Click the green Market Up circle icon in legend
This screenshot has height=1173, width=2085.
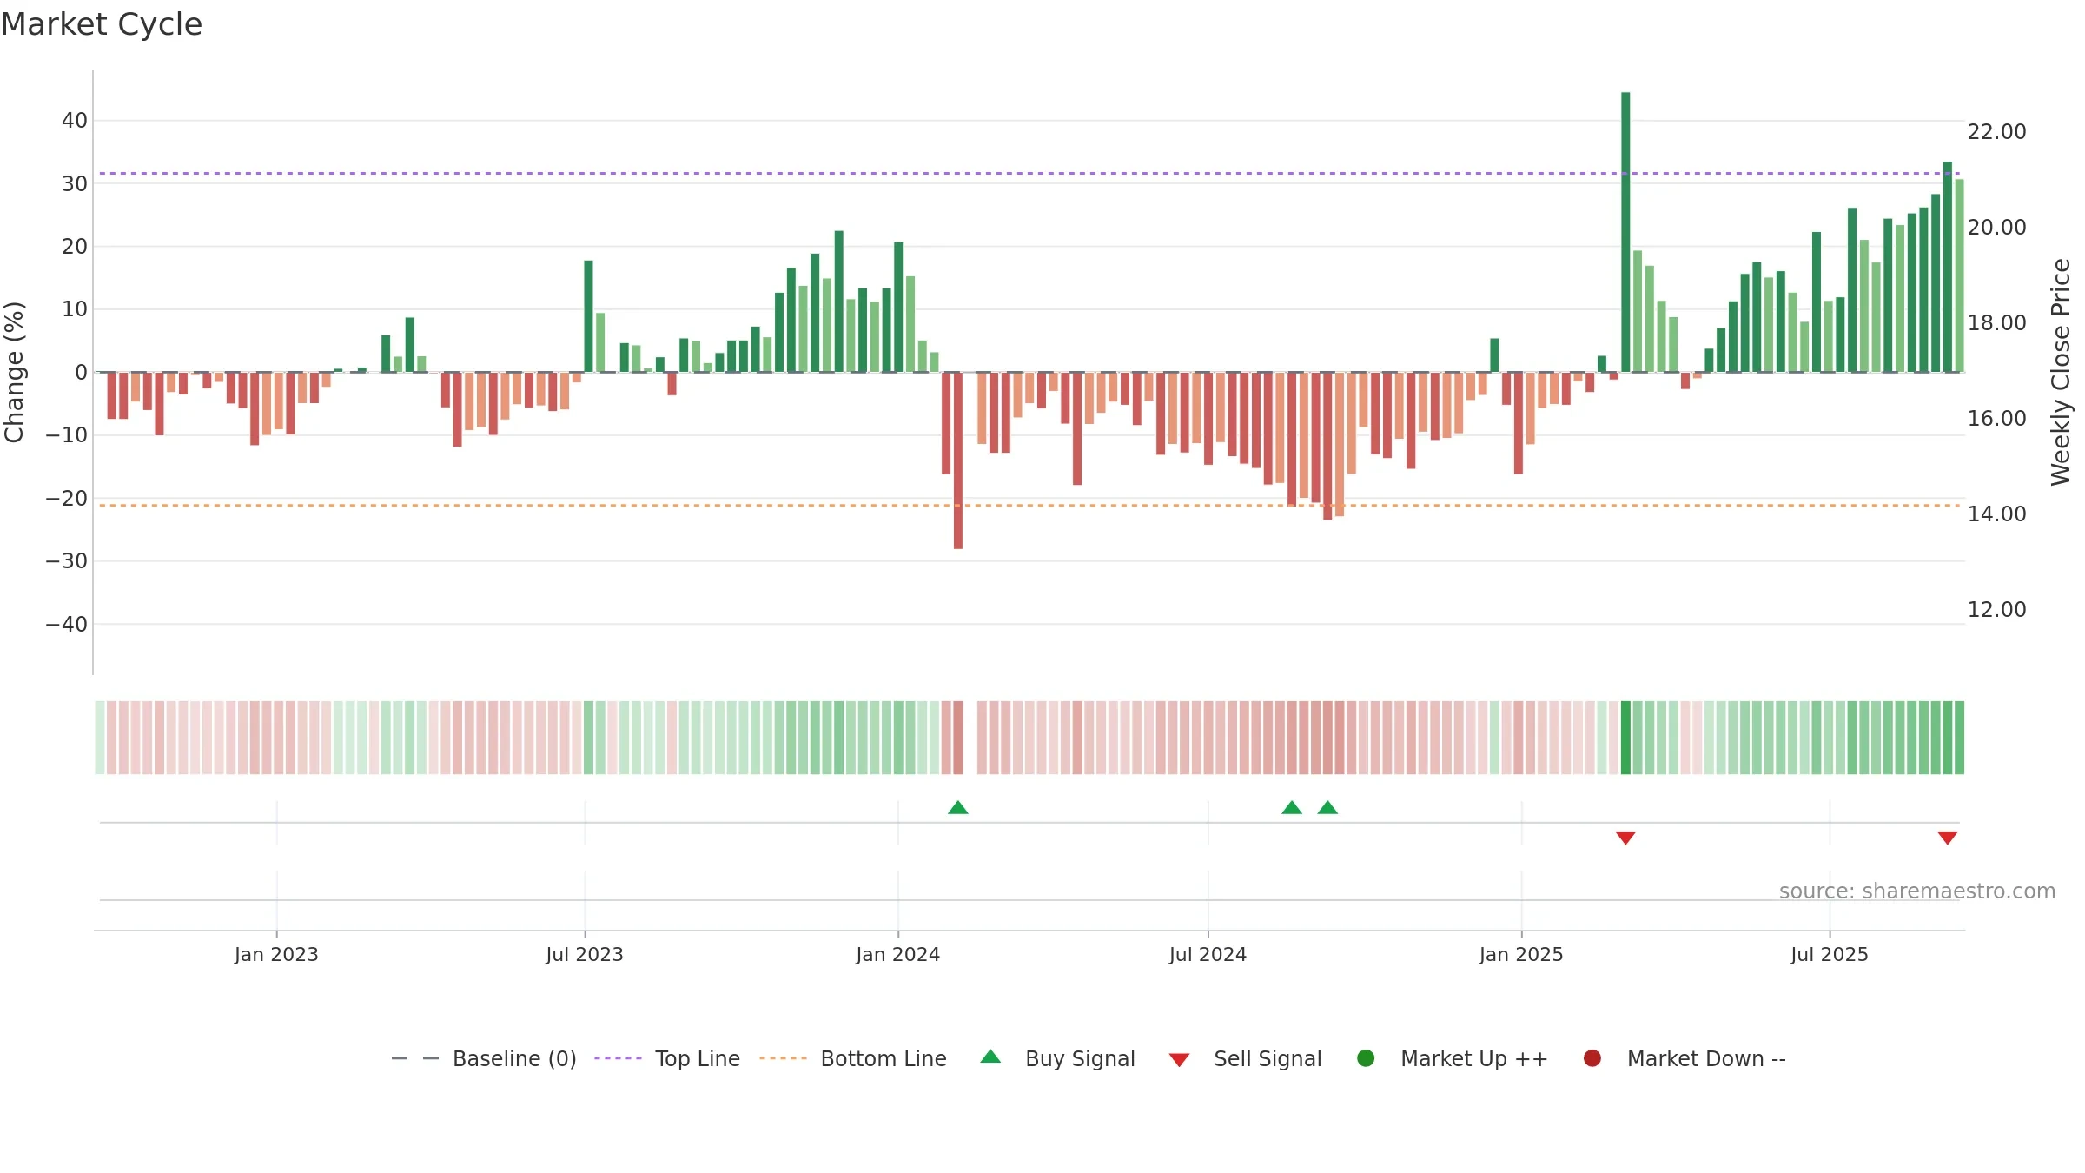pyautogui.click(x=1366, y=1058)
